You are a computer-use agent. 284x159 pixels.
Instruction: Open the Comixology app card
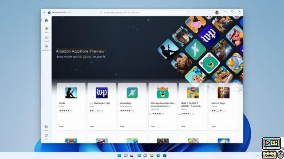pos(132,106)
